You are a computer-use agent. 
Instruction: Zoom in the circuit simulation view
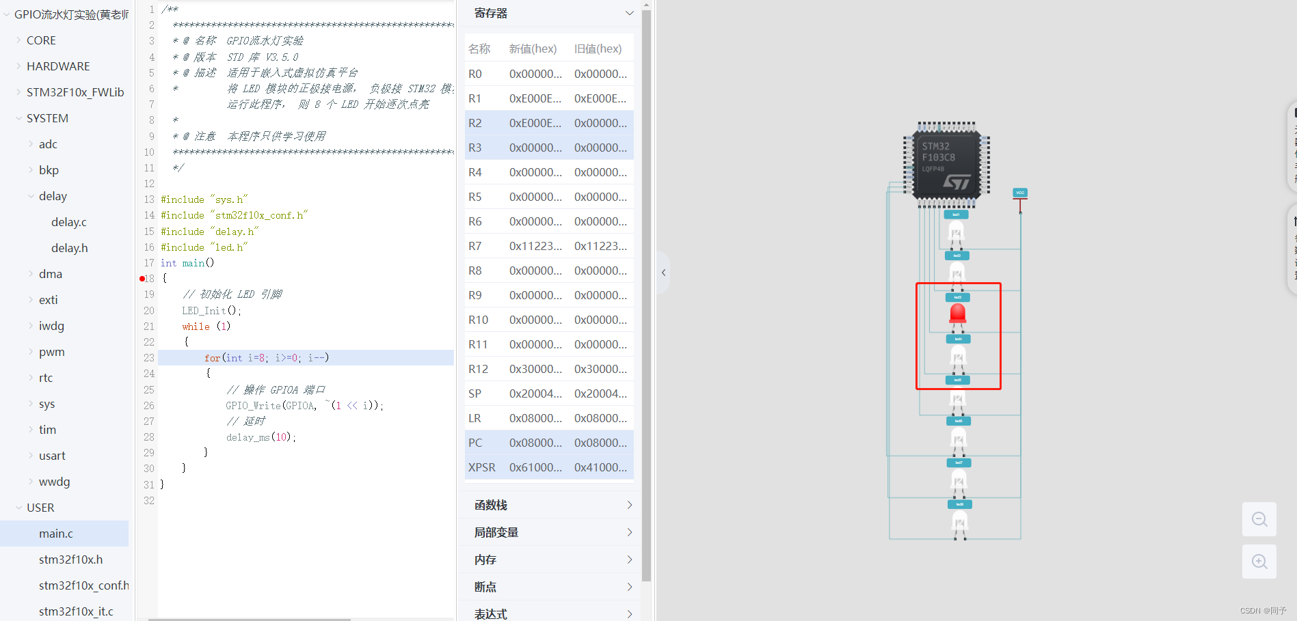(x=1259, y=562)
